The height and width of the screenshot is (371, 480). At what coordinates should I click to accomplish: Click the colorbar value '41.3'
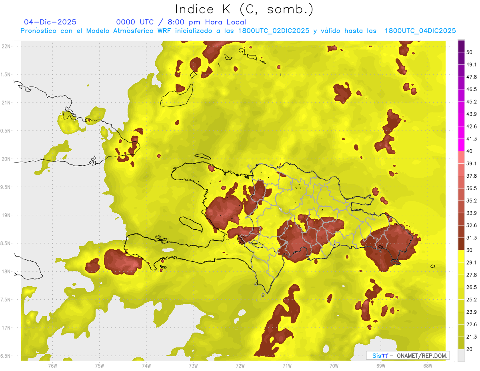471,139
